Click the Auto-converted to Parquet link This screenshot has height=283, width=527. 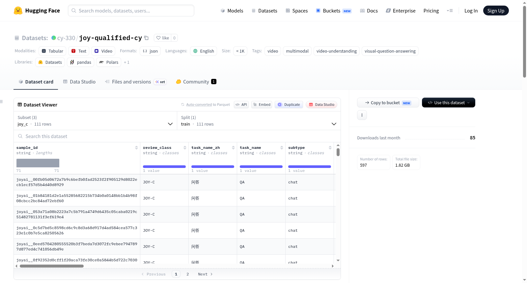[x=208, y=105]
